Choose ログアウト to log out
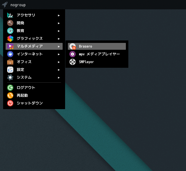Viewport: 186px width, 171px height. point(34,88)
